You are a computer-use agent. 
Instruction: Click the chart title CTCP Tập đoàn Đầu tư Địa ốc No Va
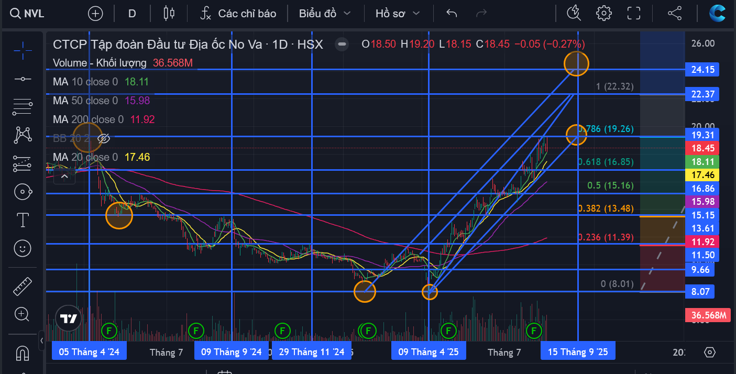(157, 45)
